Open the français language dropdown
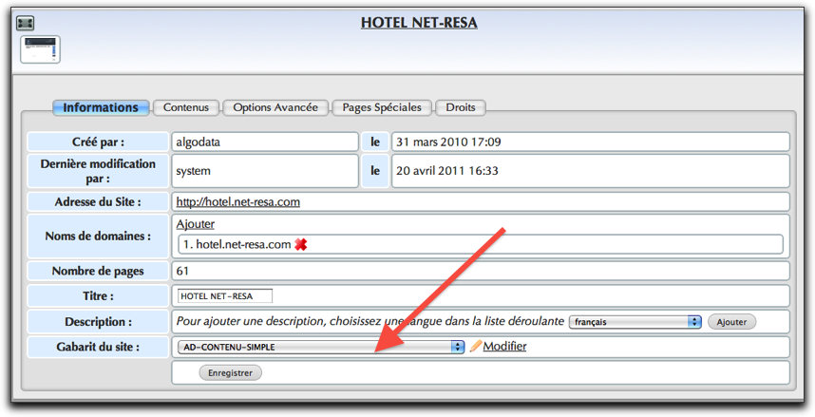 tap(635, 322)
